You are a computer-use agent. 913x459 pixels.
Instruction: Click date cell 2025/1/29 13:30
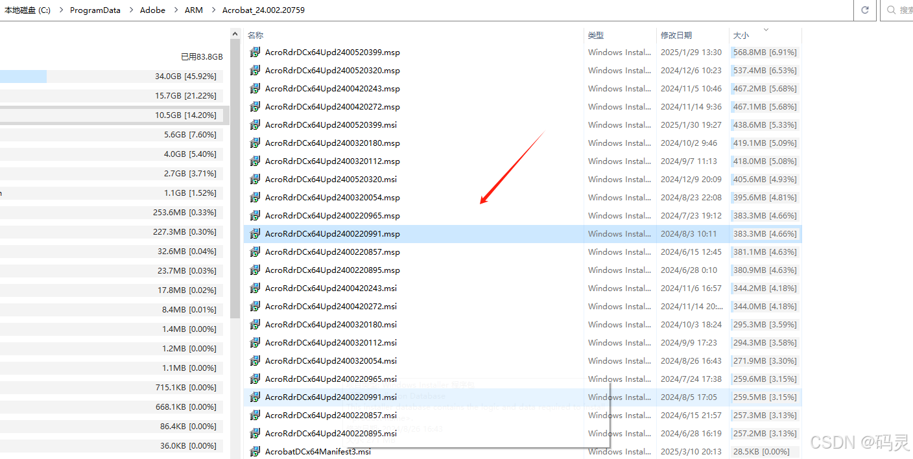coord(691,53)
